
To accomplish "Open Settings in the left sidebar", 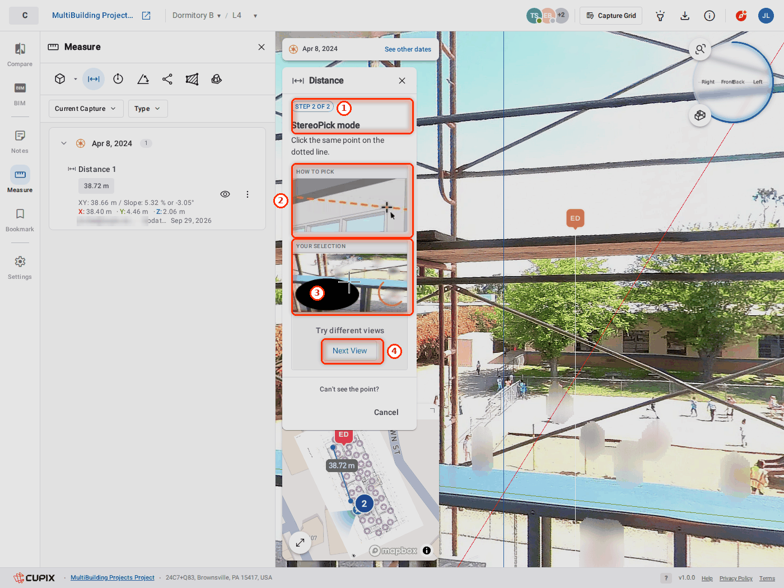I will coord(20,268).
